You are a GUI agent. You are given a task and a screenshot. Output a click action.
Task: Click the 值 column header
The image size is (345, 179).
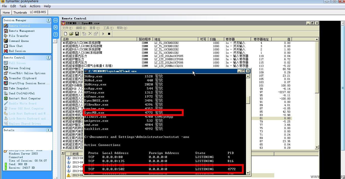coord(282,39)
